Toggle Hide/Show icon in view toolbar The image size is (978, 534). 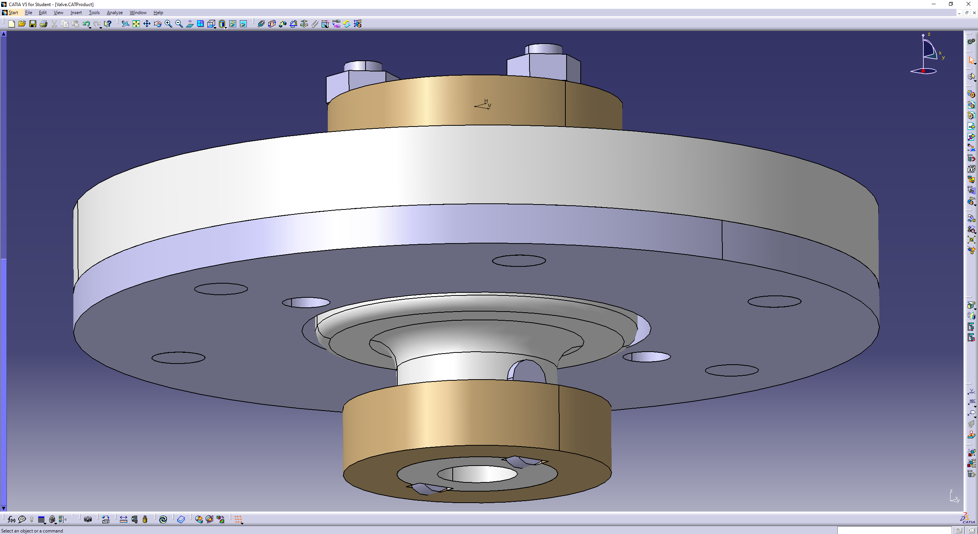pos(233,24)
